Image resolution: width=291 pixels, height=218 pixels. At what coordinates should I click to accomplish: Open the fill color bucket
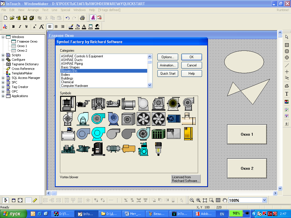(x=78, y=26)
